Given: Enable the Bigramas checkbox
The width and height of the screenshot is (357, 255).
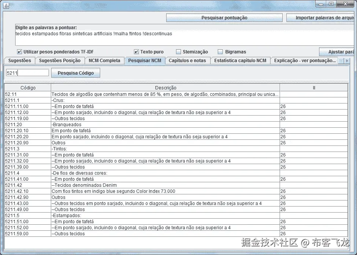Looking at the screenshot, I should click(220, 52).
